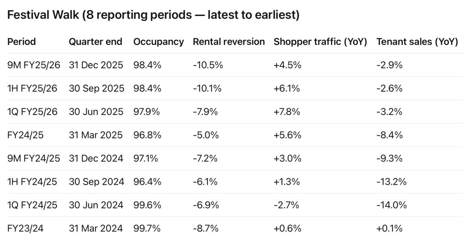This screenshot has height=242, width=470.
Task: Click the Festival Walk table title
Action: (153, 15)
